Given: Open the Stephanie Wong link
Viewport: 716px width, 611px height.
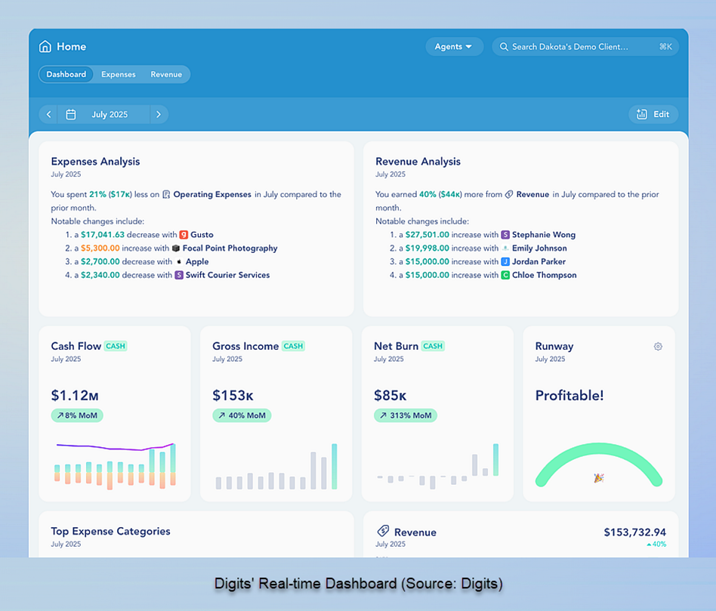Looking at the screenshot, I should point(544,235).
